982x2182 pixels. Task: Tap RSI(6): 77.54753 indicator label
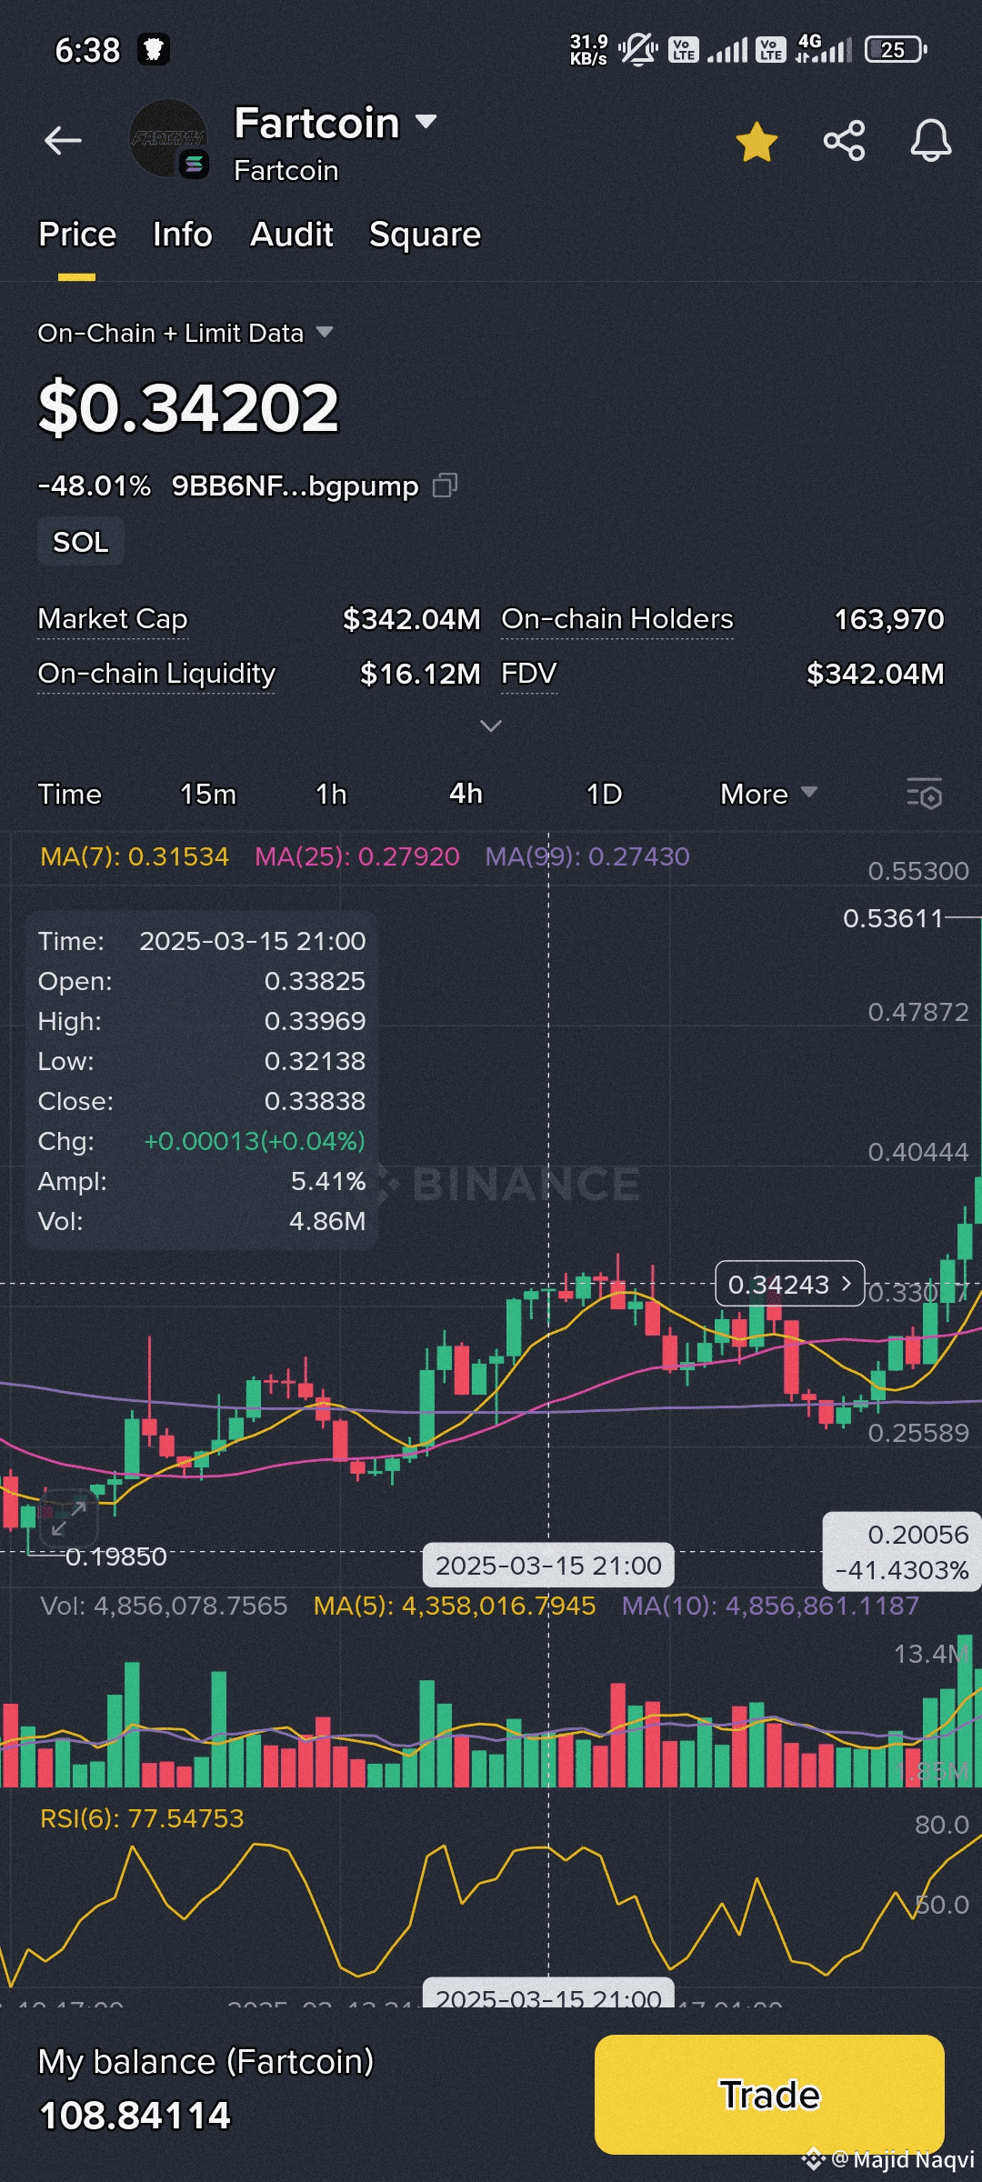tap(142, 1818)
